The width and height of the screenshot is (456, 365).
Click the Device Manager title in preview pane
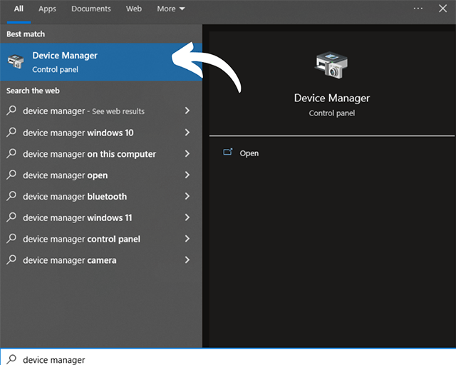point(332,98)
